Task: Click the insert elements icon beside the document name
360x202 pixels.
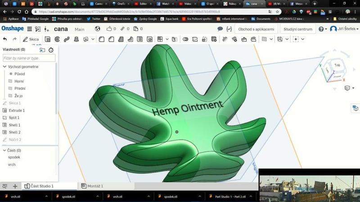Action: click(x=47, y=29)
